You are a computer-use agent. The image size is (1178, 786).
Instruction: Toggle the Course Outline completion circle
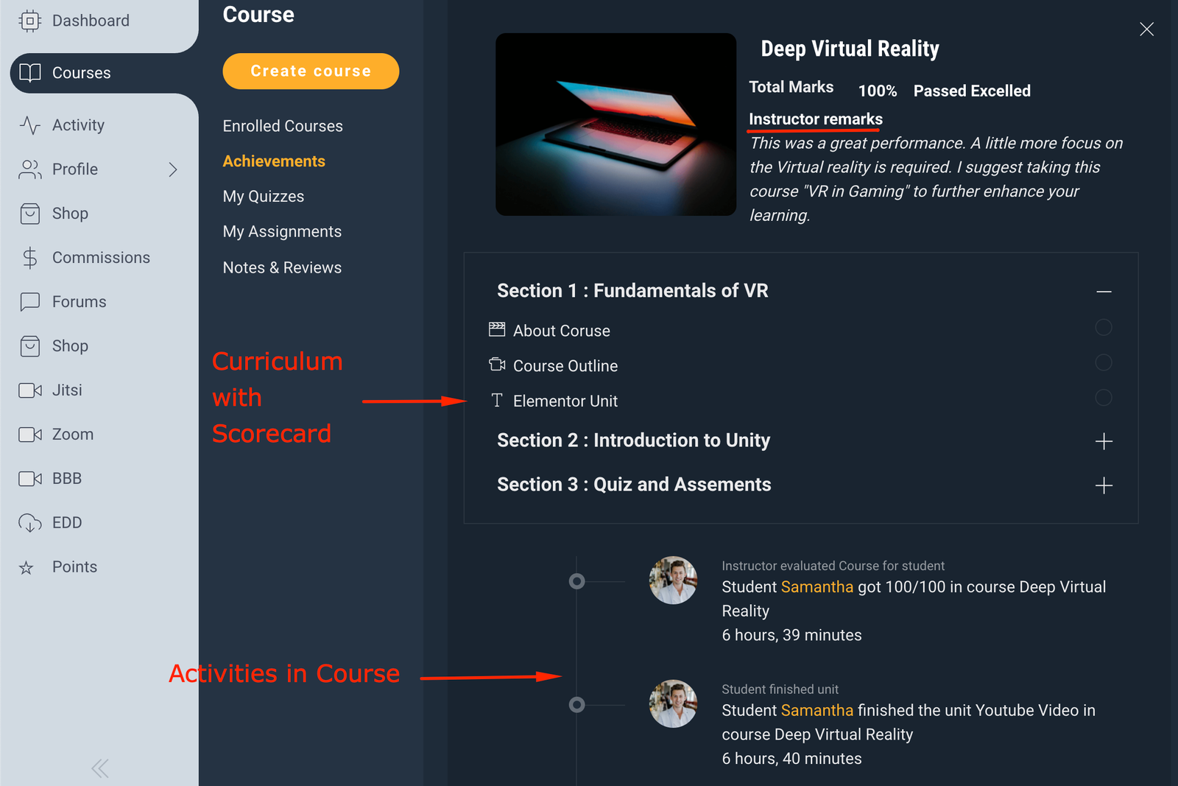[x=1103, y=362]
